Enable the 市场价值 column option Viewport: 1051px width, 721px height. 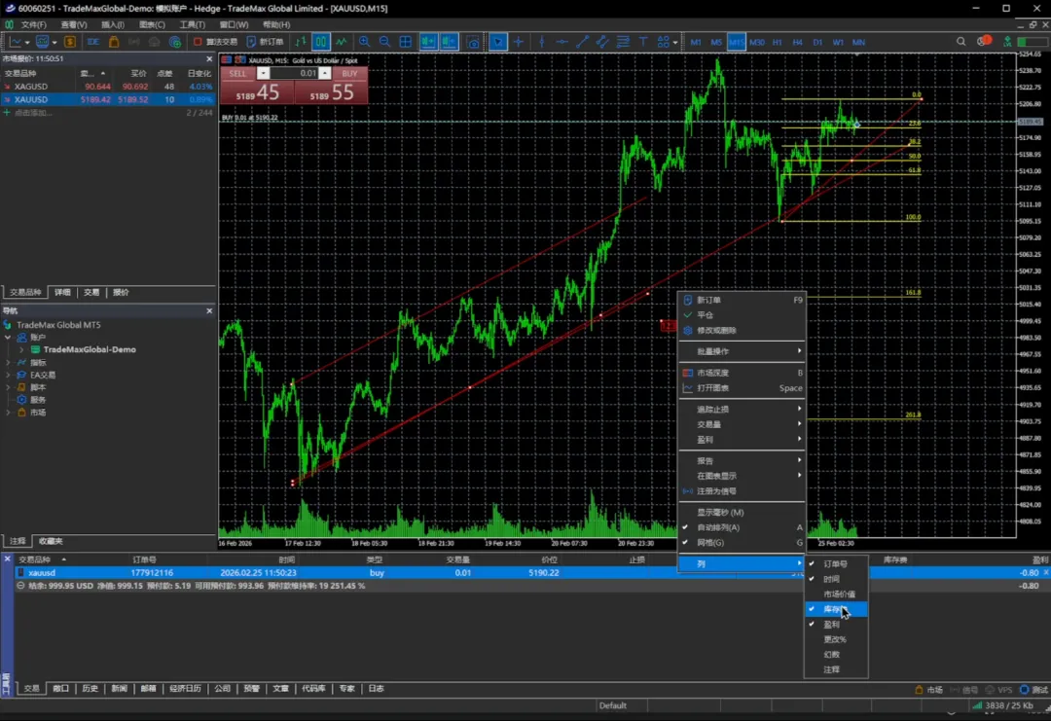pos(839,594)
